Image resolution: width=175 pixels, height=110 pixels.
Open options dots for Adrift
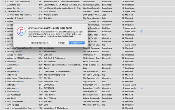[14, 68]
